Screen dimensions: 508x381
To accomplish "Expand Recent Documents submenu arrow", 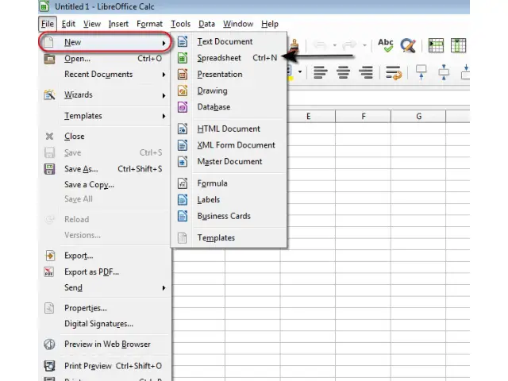I will (x=164, y=75).
